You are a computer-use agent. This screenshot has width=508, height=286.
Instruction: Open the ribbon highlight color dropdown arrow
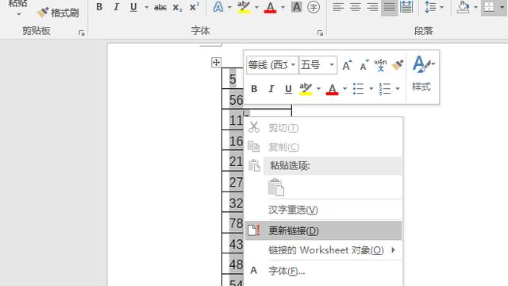pos(256,7)
